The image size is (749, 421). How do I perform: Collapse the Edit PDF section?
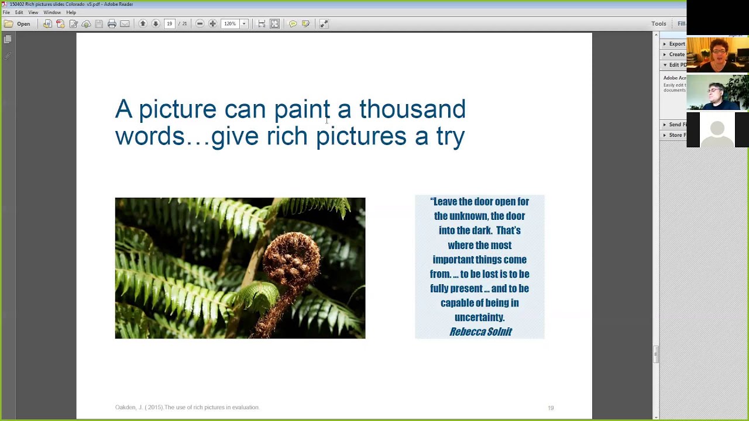point(674,65)
